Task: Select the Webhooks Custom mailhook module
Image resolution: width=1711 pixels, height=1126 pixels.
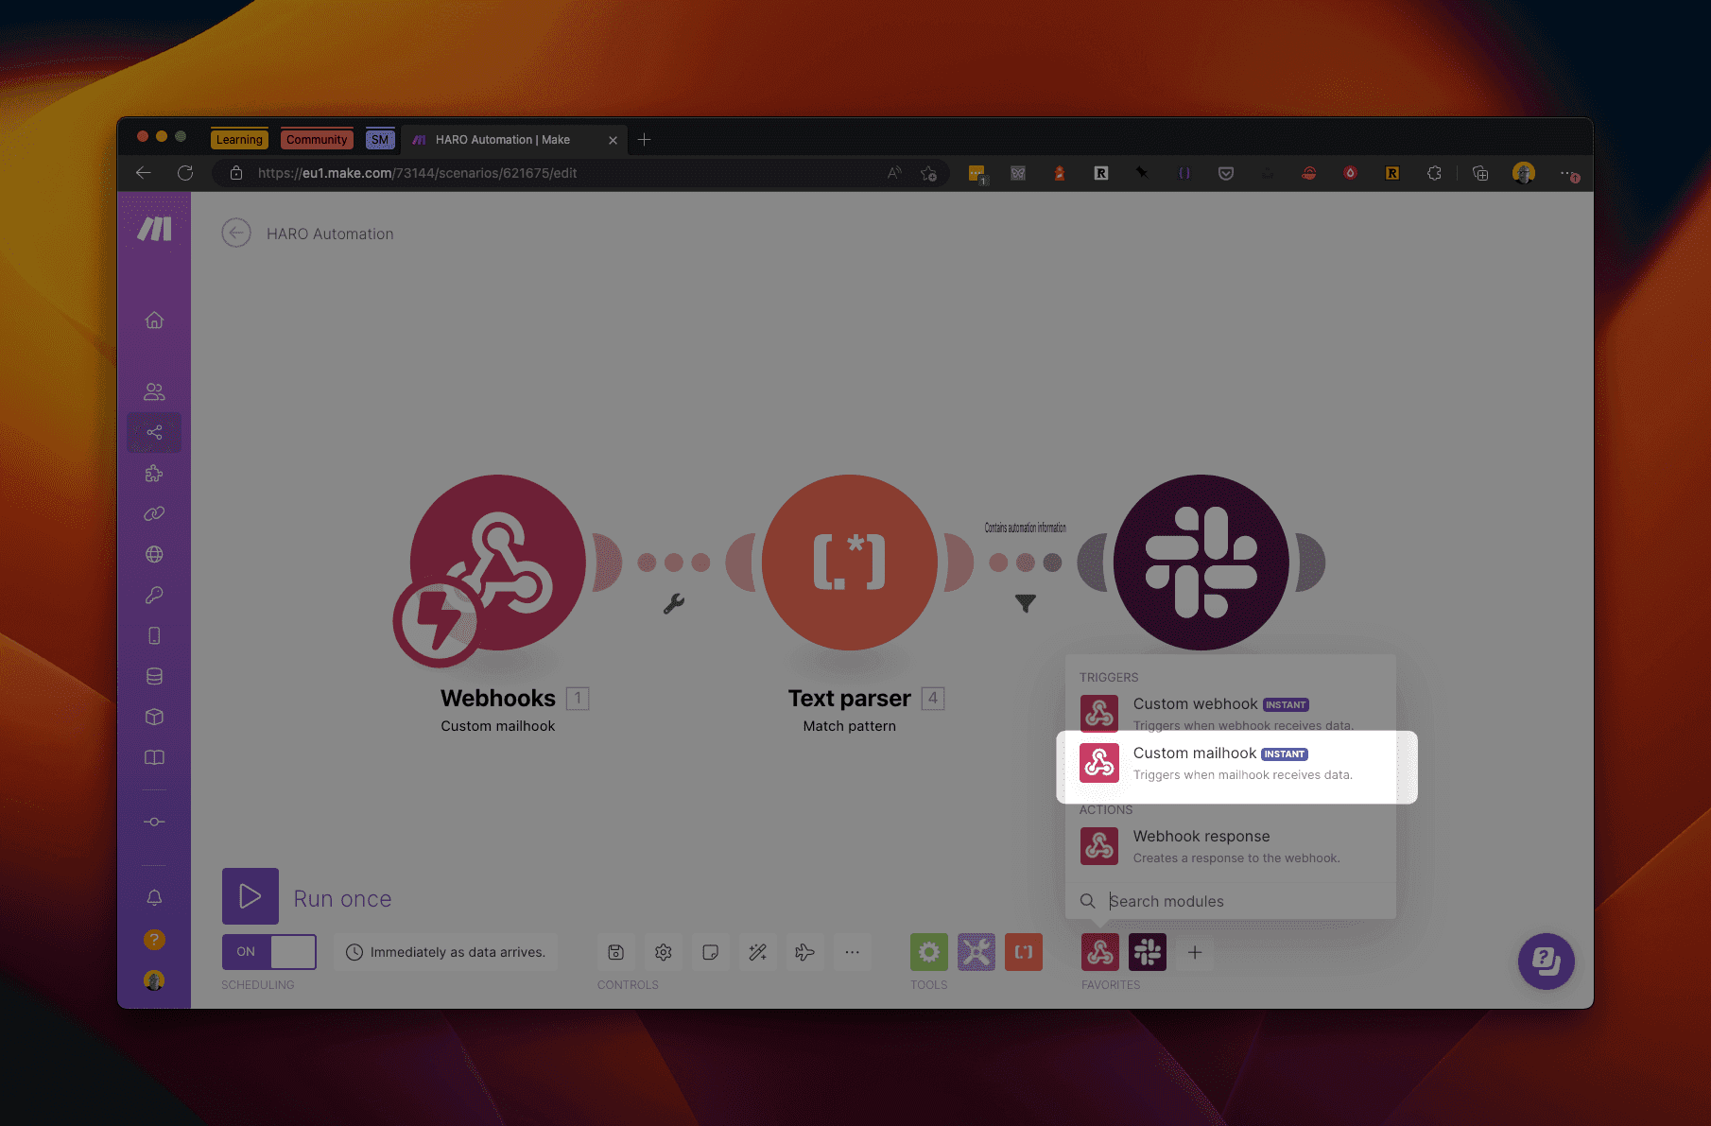Action: coord(497,563)
